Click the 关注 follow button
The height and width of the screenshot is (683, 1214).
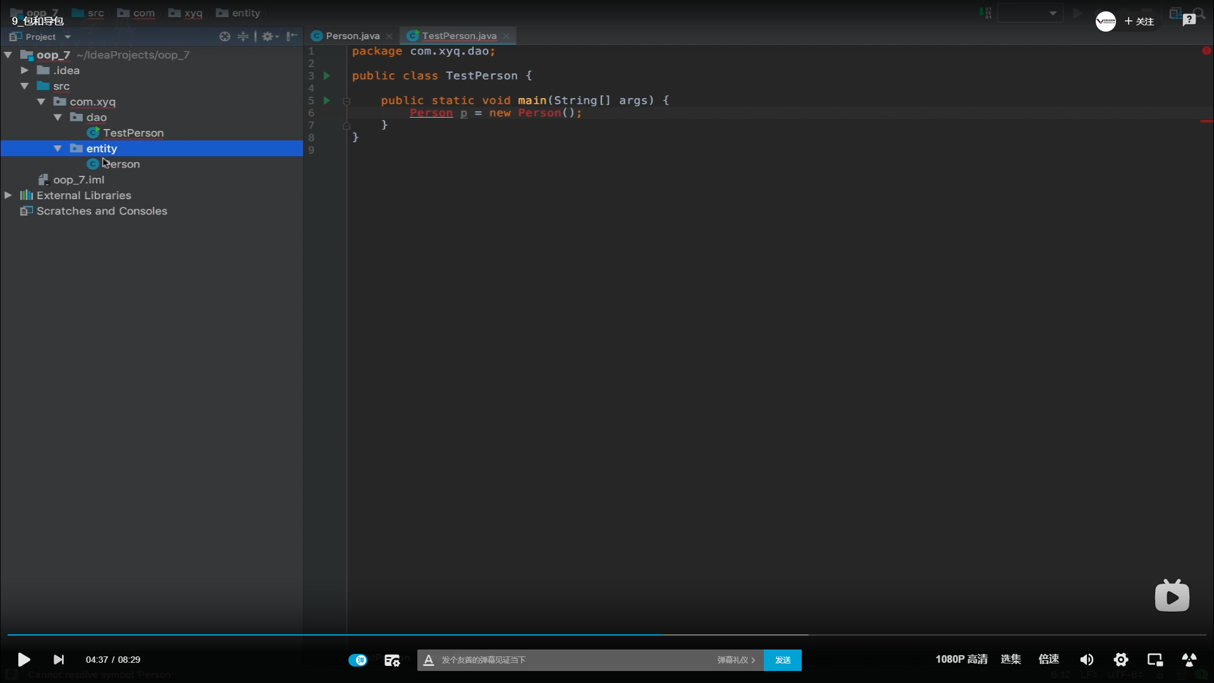point(1139,21)
